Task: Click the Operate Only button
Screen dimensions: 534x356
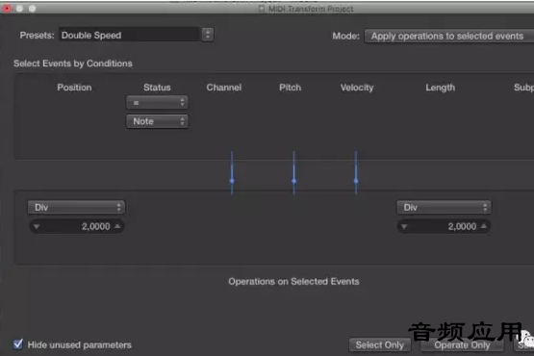Action: pos(462,345)
